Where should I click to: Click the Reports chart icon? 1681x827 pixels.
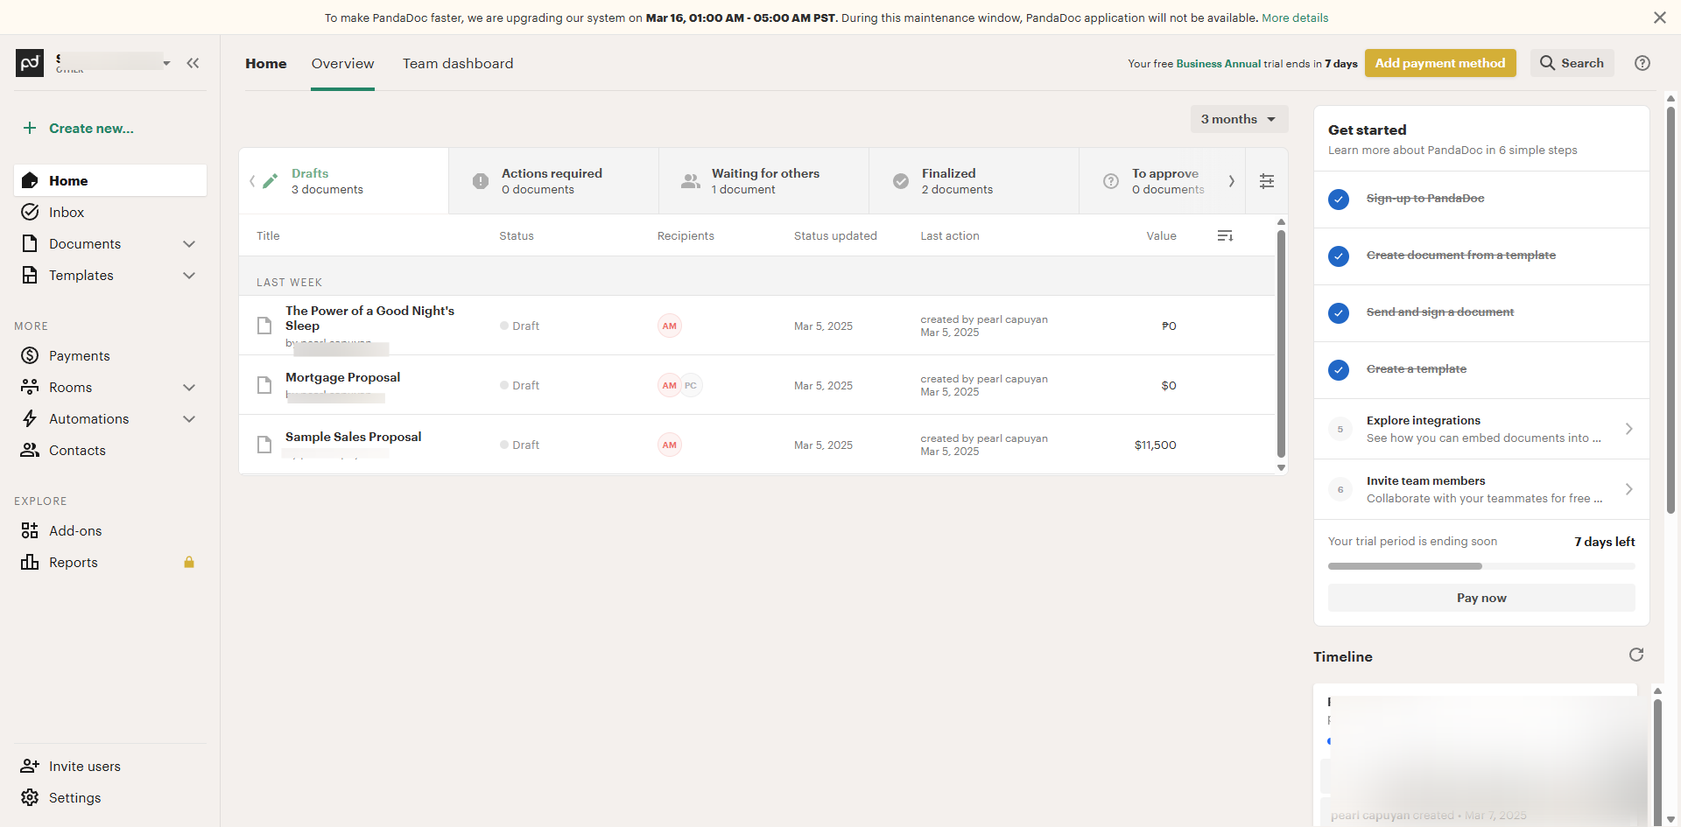(30, 562)
